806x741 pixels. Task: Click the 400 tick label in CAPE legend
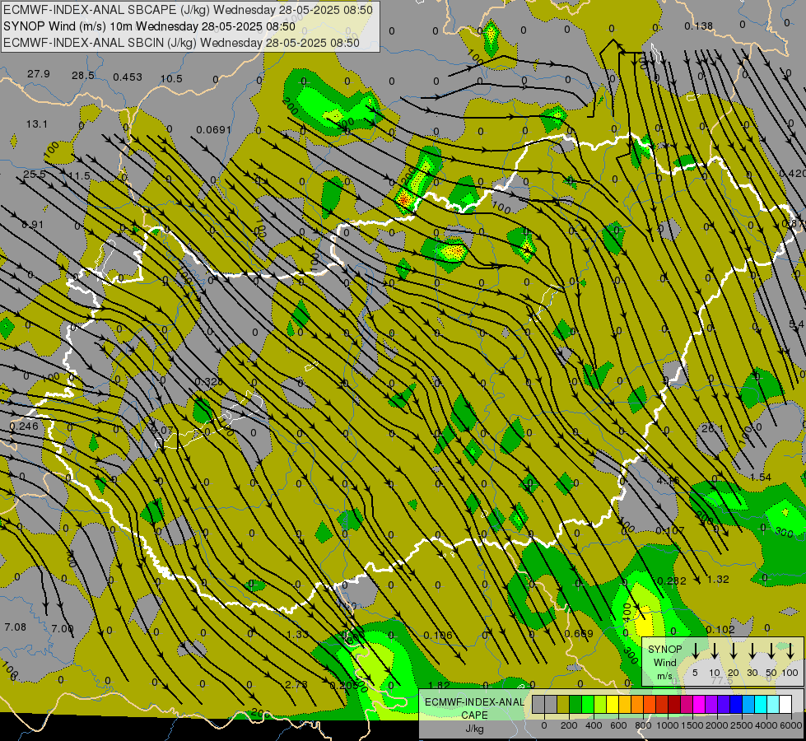[594, 725]
